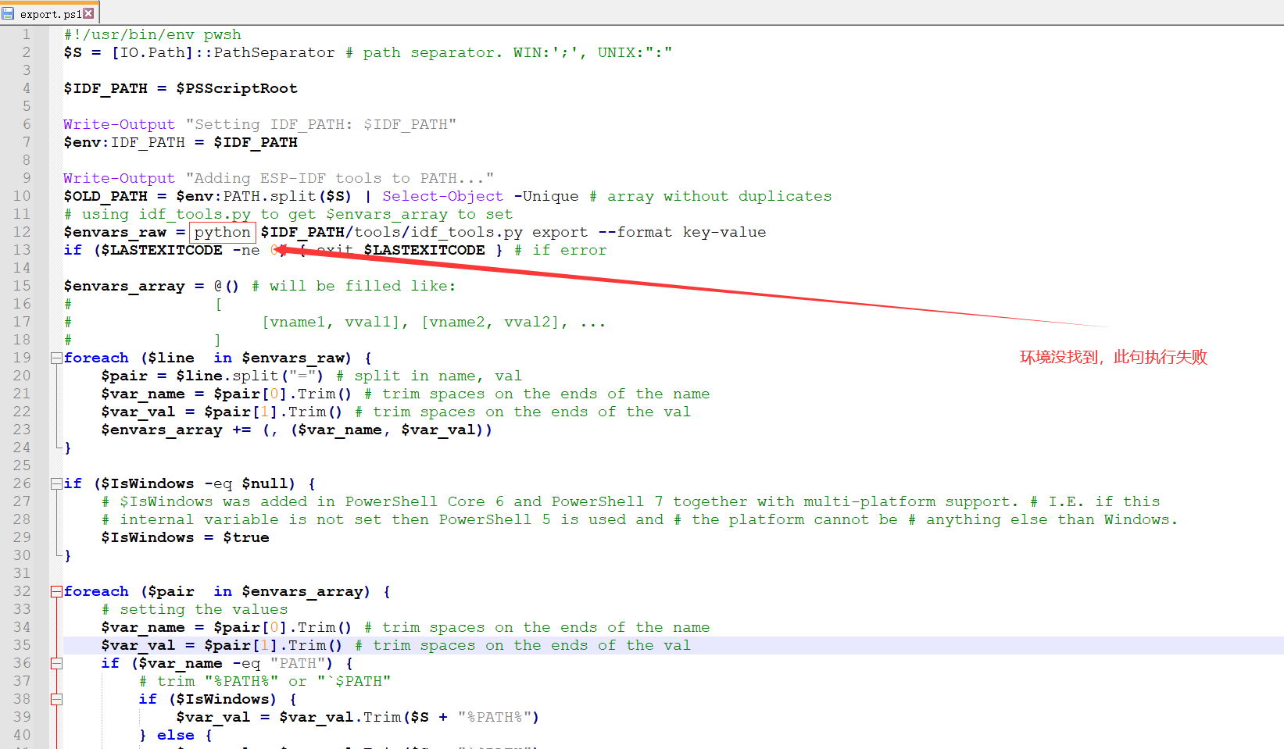Viewport: 1284px width, 749px height.
Task: Click 'Select-Object' cmdlet on line 10
Action: click(443, 196)
